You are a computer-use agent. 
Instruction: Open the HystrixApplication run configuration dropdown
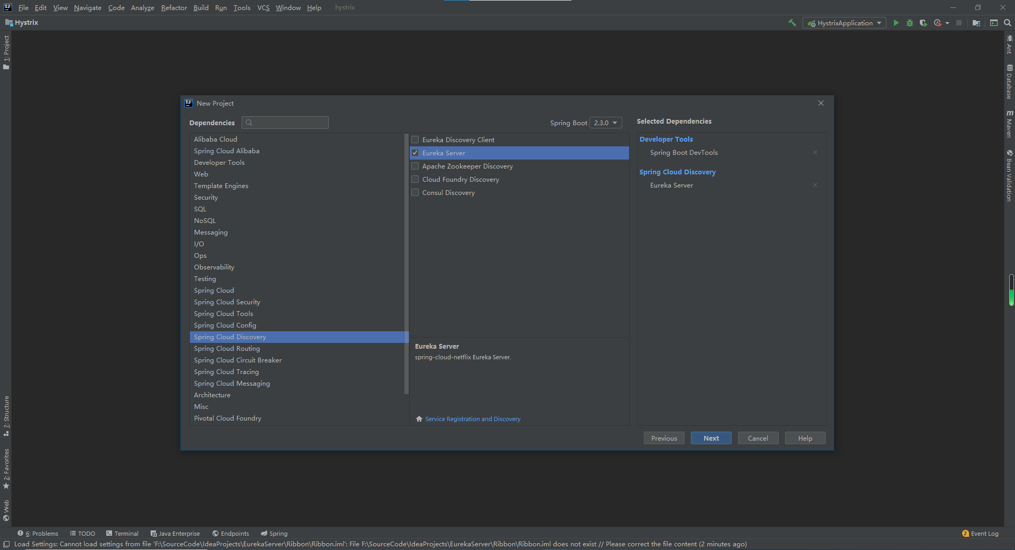(x=844, y=23)
